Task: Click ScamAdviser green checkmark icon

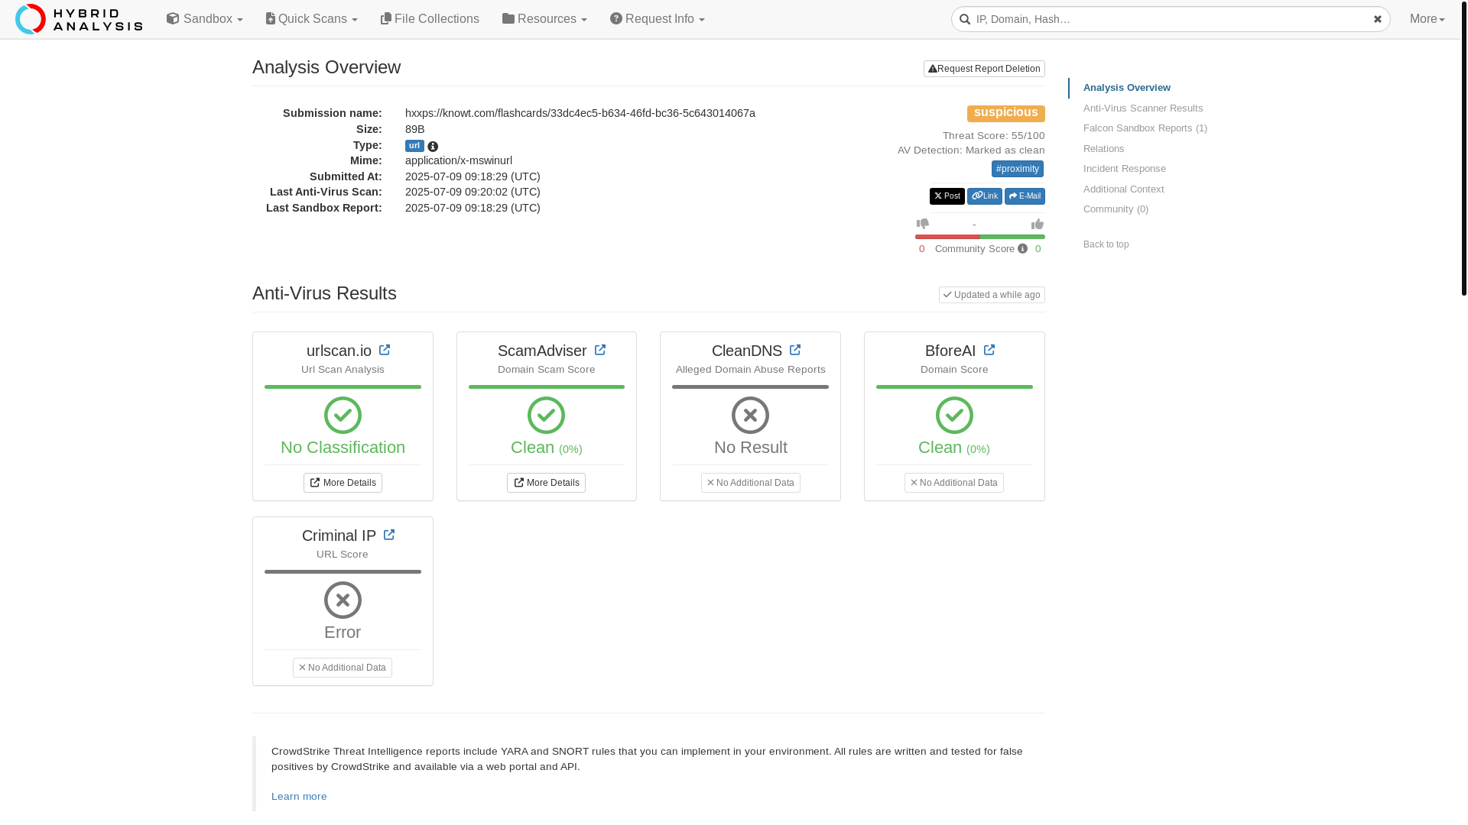Action: pyautogui.click(x=547, y=416)
